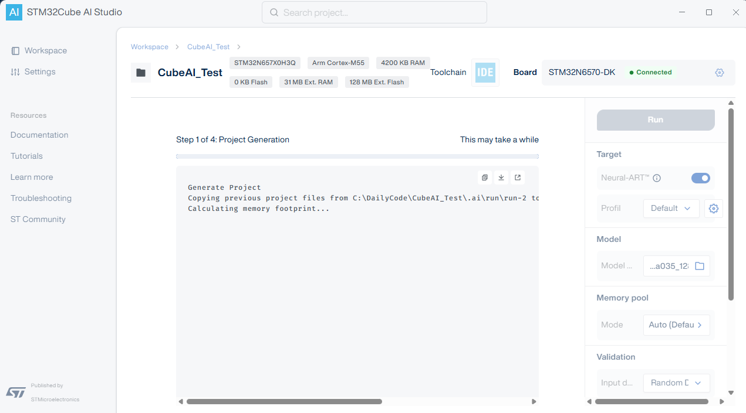The image size is (746, 413).
Task: Click 'Step 1 of 4: Project Generation' text
Action: pos(232,140)
